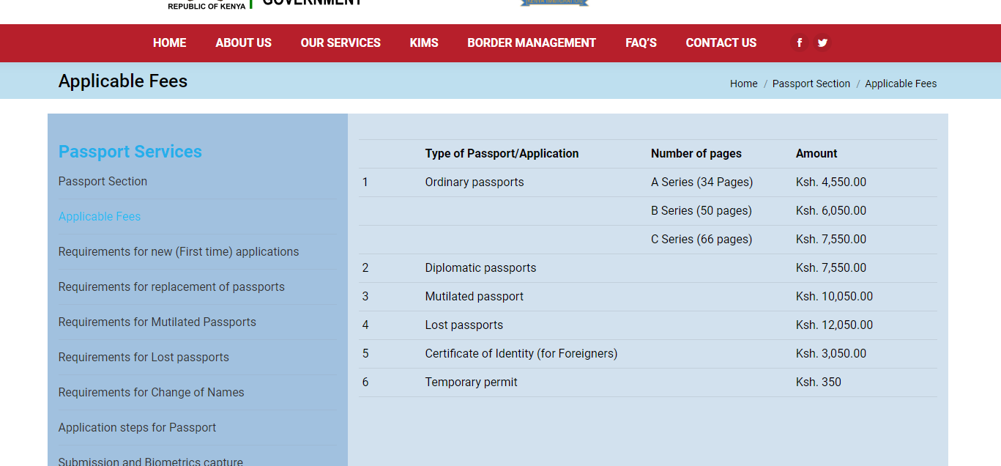The height and width of the screenshot is (466, 1001).
Task: Open the CONTACT US menu item
Action: [x=721, y=42]
